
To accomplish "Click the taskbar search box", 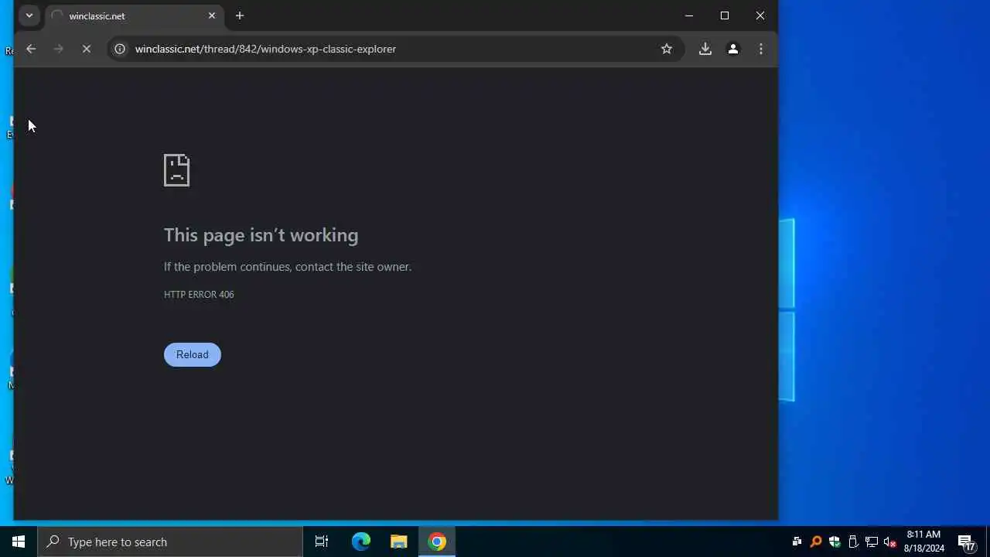I will (x=170, y=542).
